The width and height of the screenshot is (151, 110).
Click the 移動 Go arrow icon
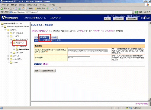click(137, 12)
